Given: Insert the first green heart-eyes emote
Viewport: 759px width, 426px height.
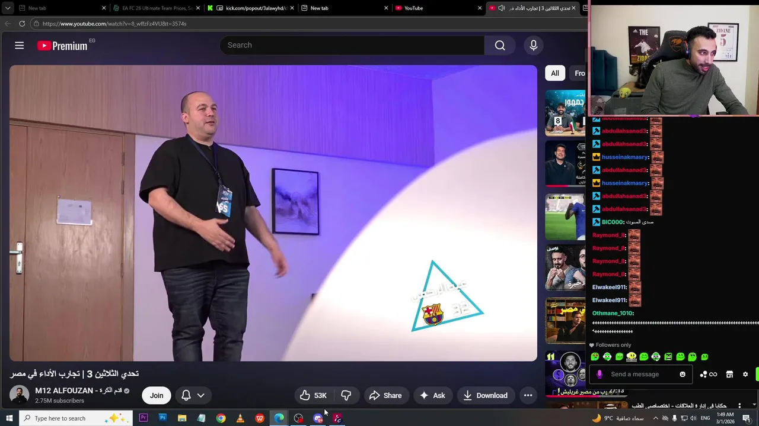Looking at the screenshot, I should (x=595, y=357).
